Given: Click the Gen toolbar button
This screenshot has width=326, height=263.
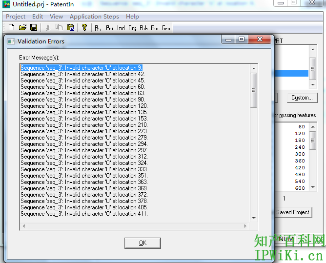Looking at the screenshot, I should click(166, 28).
